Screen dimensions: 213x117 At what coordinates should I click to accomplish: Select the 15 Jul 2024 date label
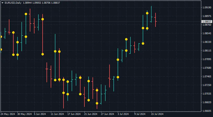tap(157, 114)
